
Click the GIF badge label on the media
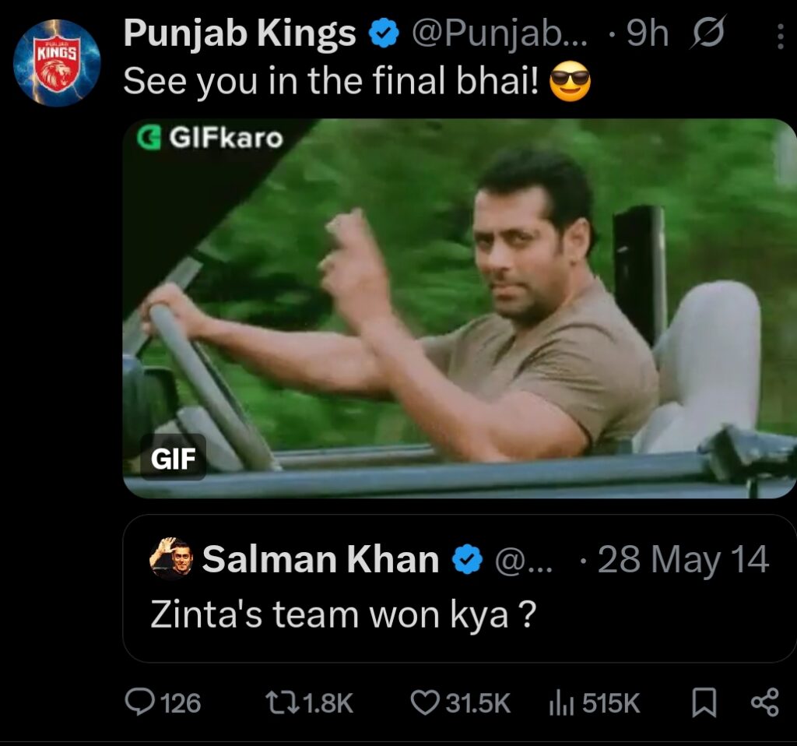pos(173,459)
